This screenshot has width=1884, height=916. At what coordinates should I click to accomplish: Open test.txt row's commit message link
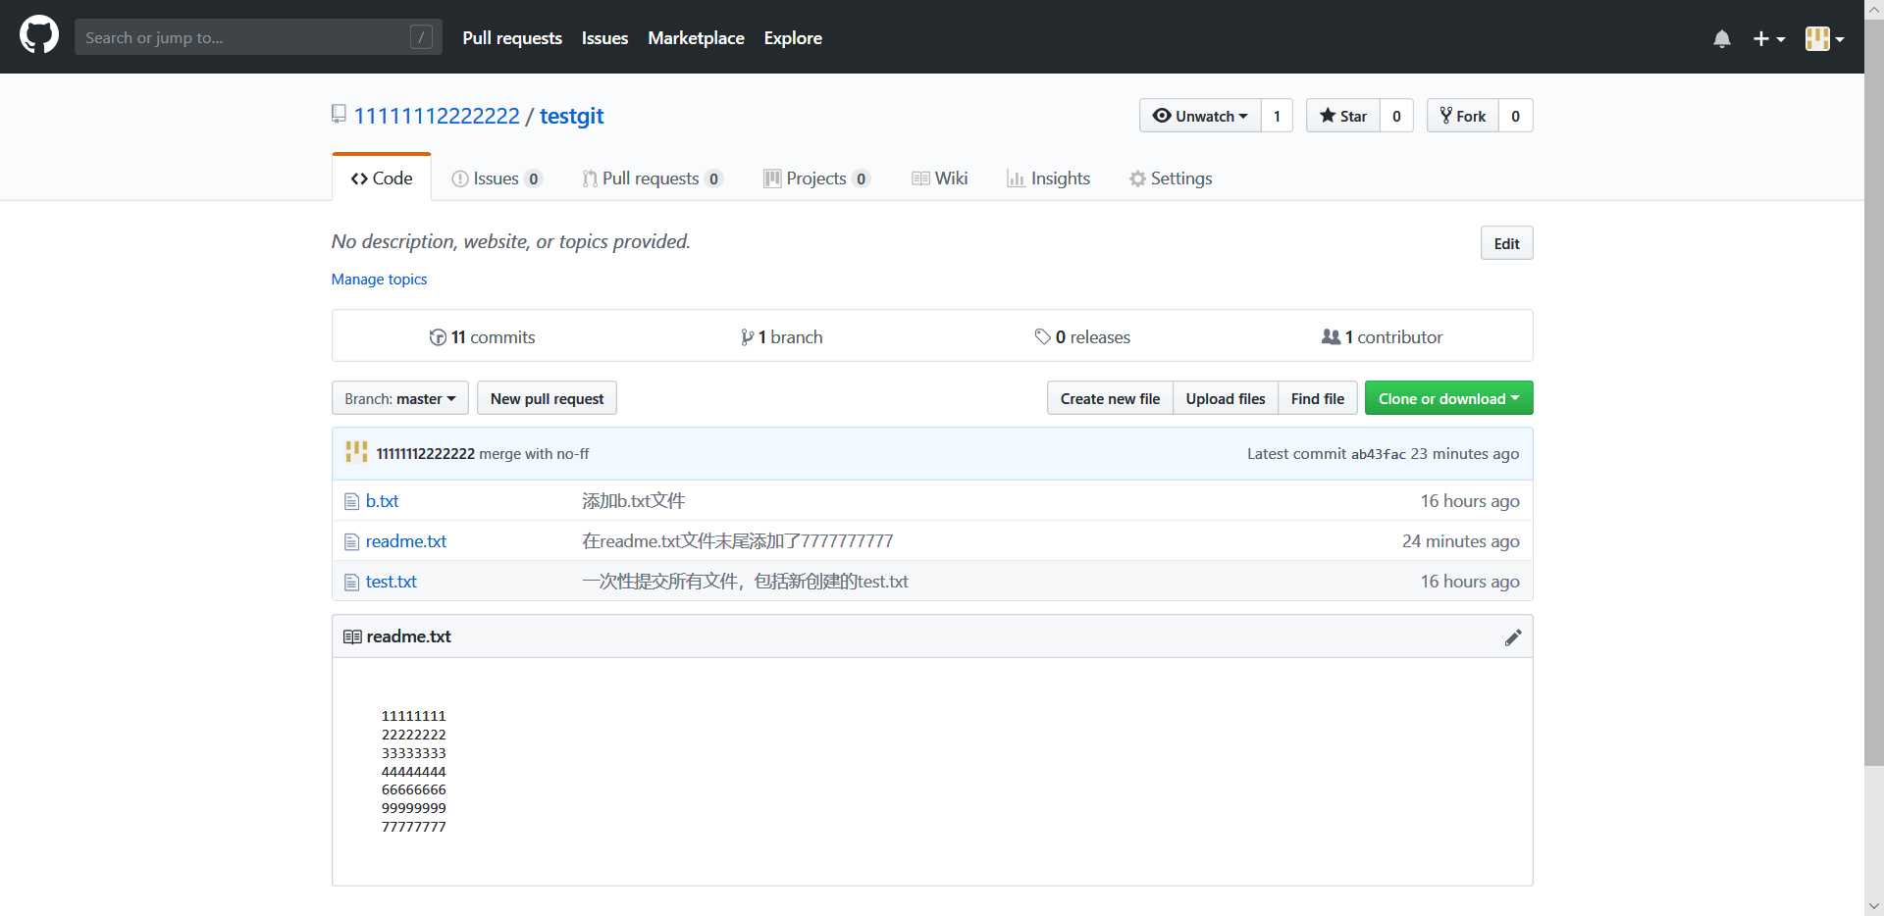point(745,581)
